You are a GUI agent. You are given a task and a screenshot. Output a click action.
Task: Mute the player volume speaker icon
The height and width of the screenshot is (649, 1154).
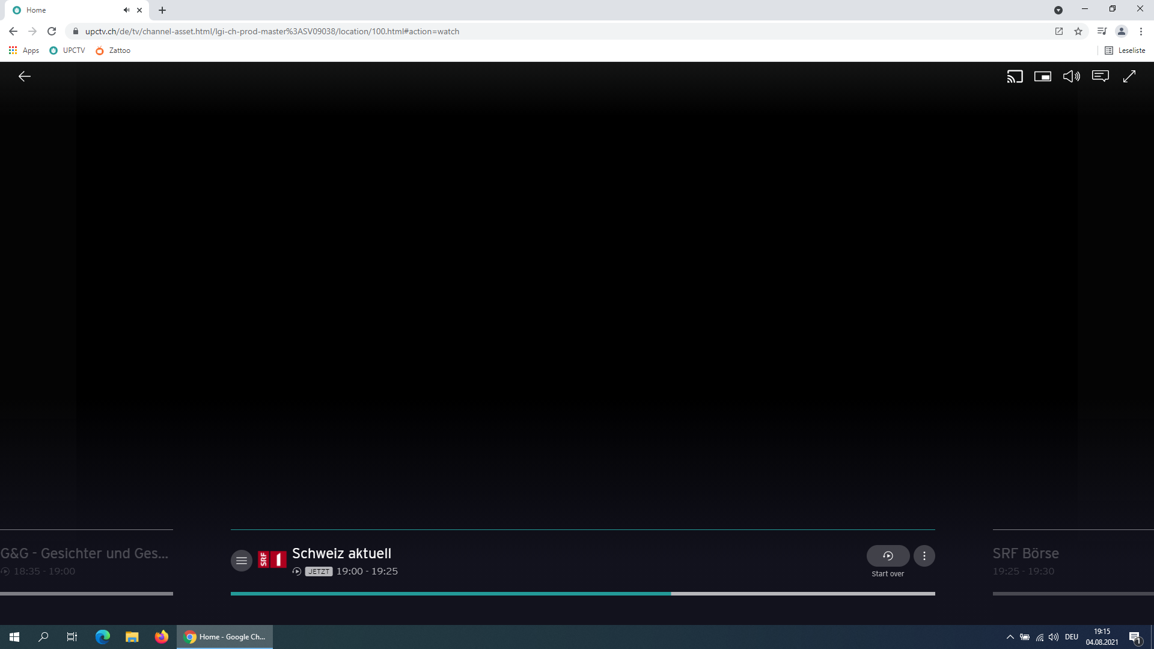pyautogui.click(x=1071, y=76)
